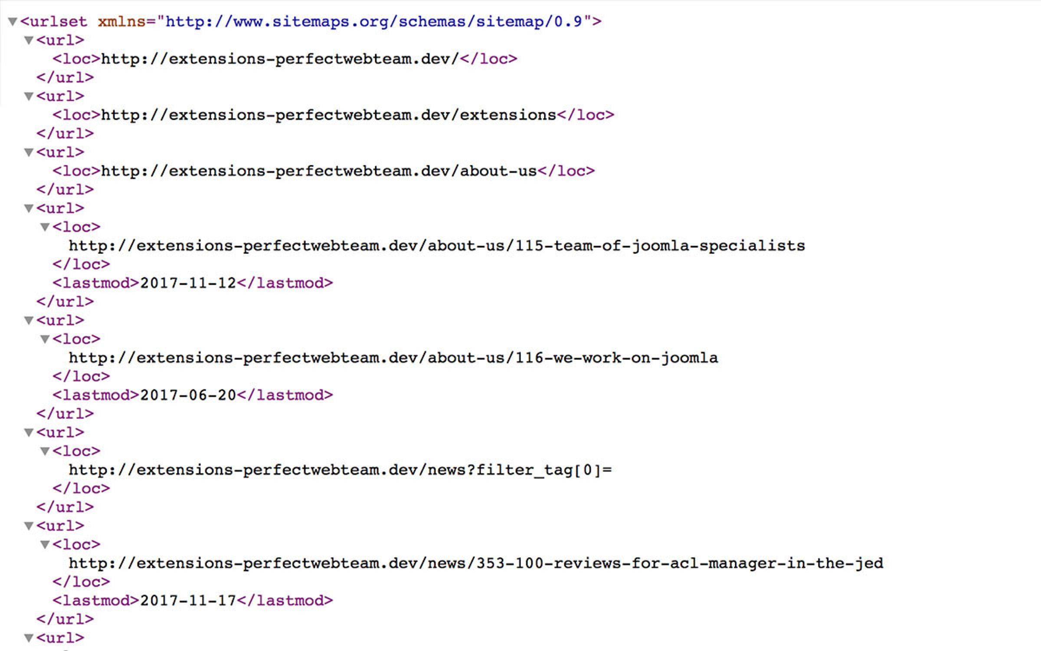Click the extensions-perfectwebteam.dev/extensions URL text
The width and height of the screenshot is (1041, 651).
click(x=329, y=115)
